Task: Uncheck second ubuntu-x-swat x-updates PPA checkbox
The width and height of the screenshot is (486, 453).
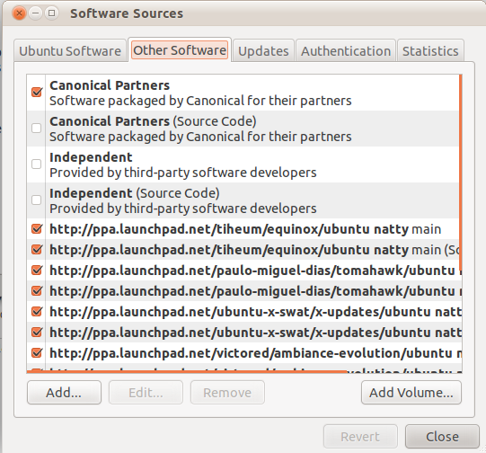Action: 37,332
